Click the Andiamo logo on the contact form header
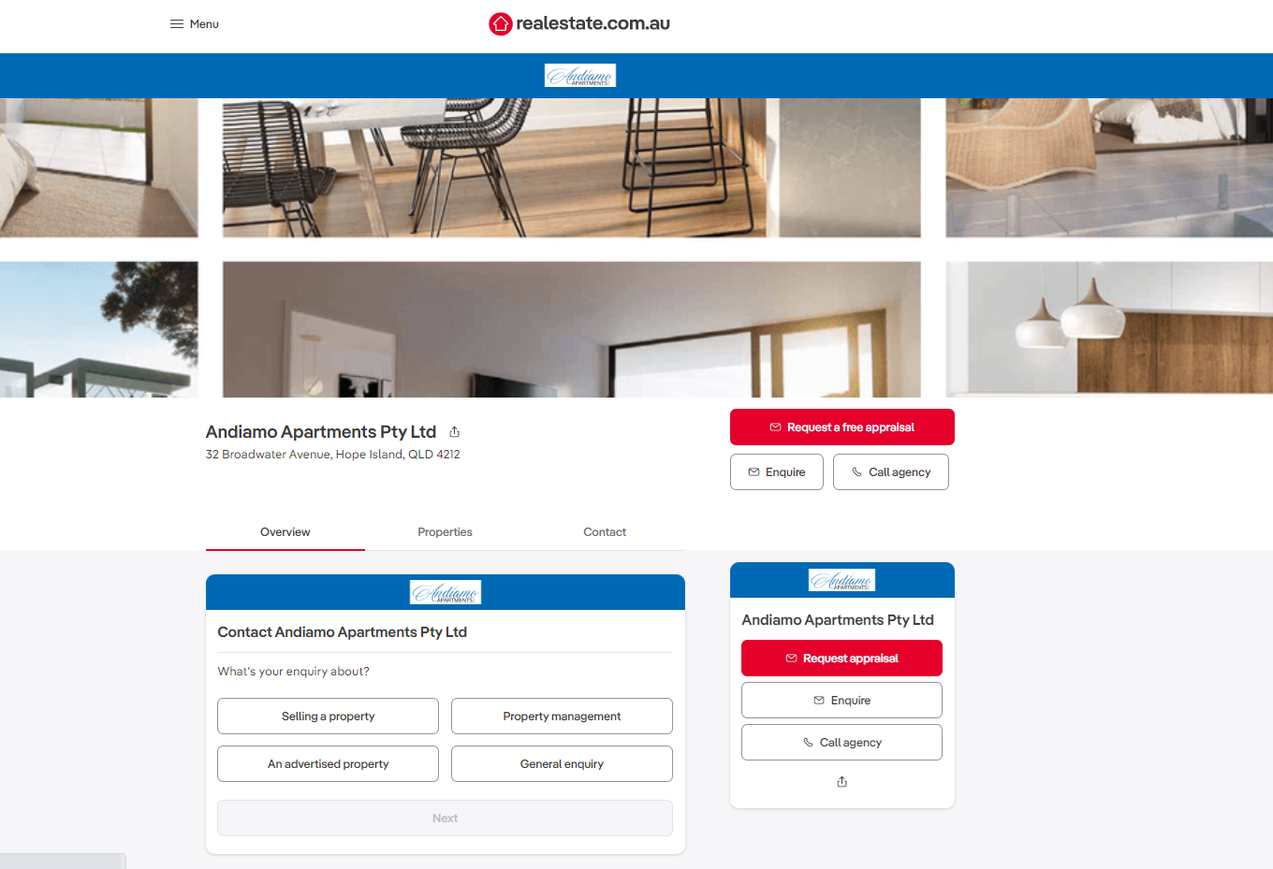This screenshot has width=1273, height=869. 446,592
